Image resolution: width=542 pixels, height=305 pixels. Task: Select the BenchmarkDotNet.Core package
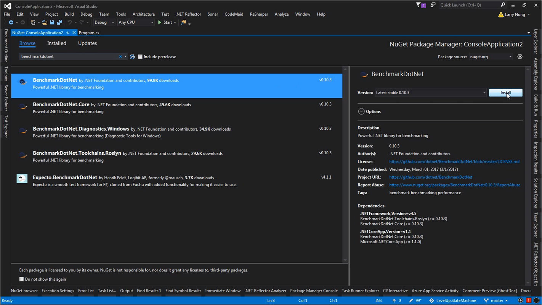(x=177, y=110)
